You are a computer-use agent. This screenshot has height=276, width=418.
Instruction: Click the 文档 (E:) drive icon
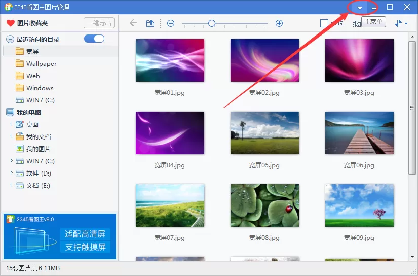pos(19,186)
